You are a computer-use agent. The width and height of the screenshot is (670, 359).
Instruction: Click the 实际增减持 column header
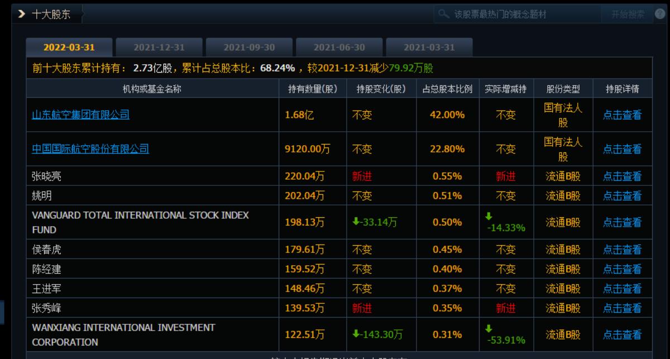click(506, 89)
